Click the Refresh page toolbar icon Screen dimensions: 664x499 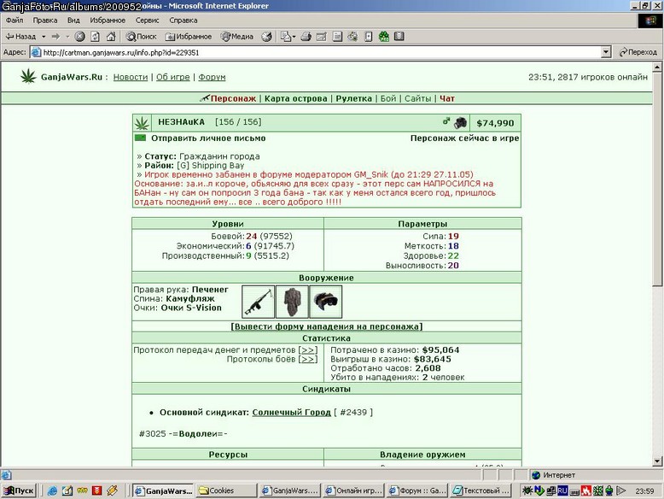click(x=96, y=37)
